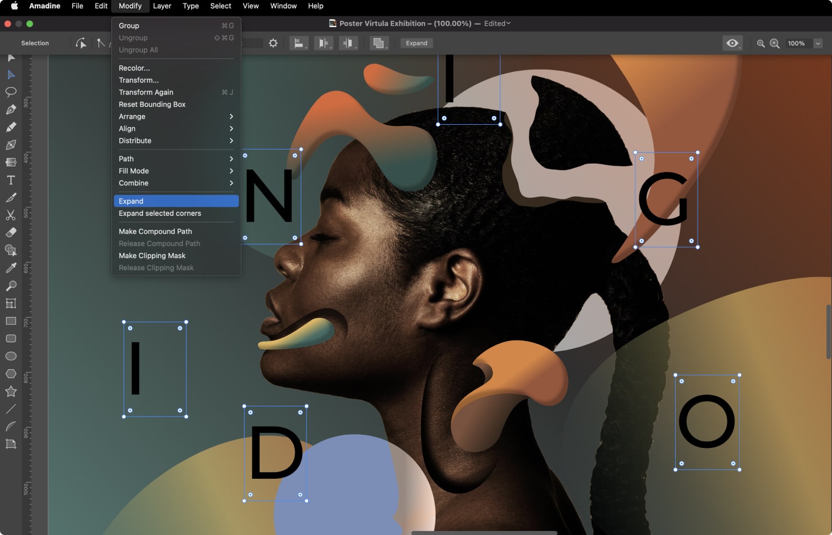Screen dimensions: 832x535
Task: Click the highlighted Expand menu item
Action: pyautogui.click(x=176, y=201)
